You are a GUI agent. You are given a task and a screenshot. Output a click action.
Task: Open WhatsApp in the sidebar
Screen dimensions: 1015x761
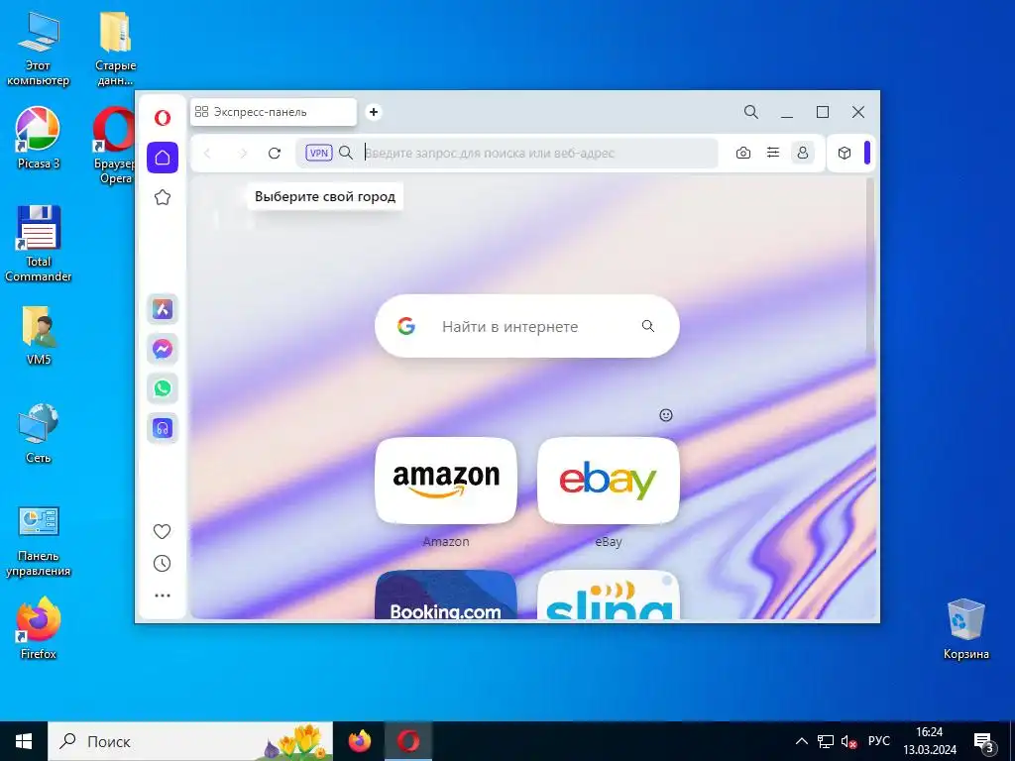tap(163, 388)
